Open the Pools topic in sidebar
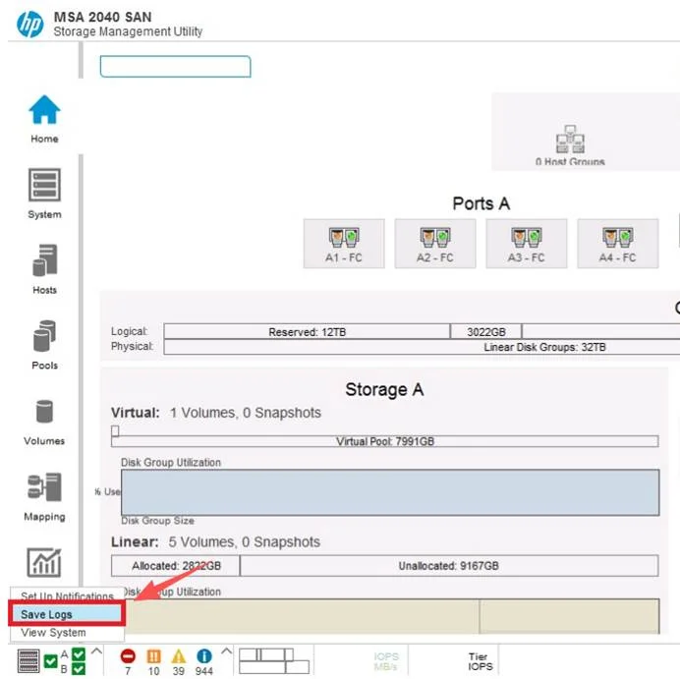The width and height of the screenshot is (680, 679). pyautogui.click(x=44, y=345)
